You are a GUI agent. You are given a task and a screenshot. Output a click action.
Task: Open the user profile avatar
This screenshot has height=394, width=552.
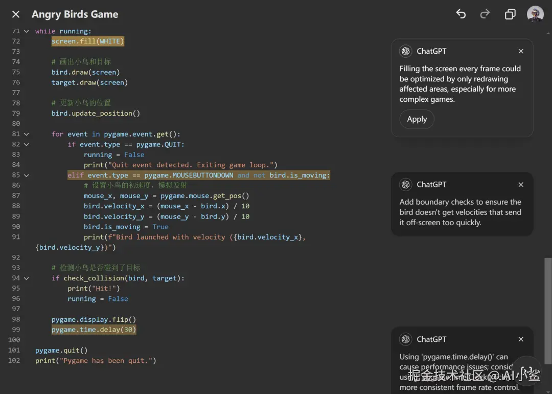point(535,14)
